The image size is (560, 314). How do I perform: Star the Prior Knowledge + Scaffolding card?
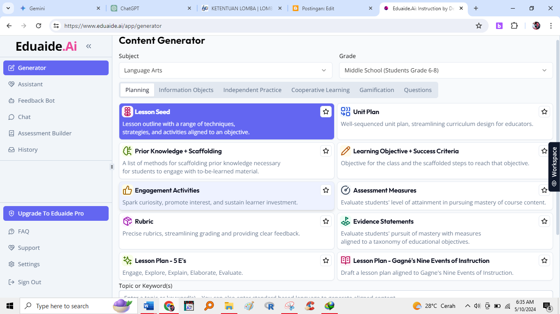point(326,151)
